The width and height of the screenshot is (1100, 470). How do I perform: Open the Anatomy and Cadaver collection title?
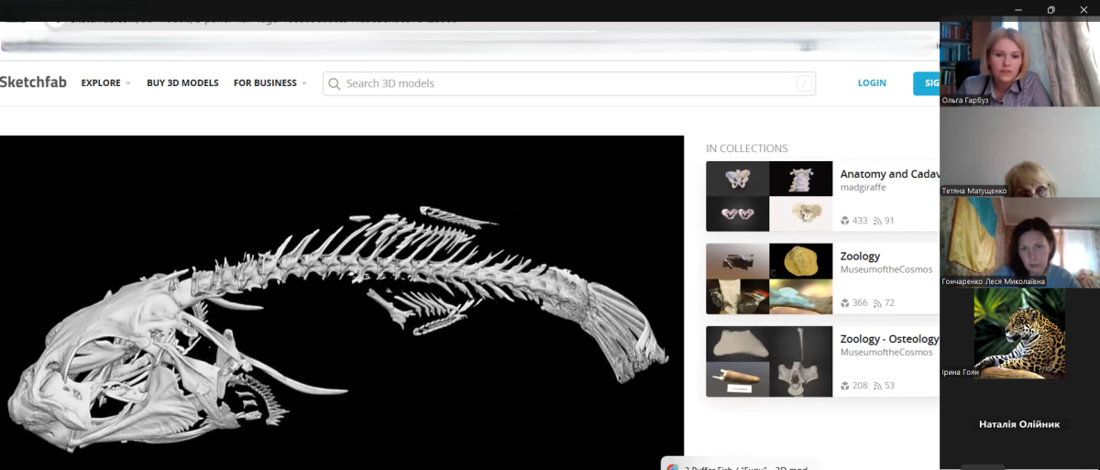889,174
